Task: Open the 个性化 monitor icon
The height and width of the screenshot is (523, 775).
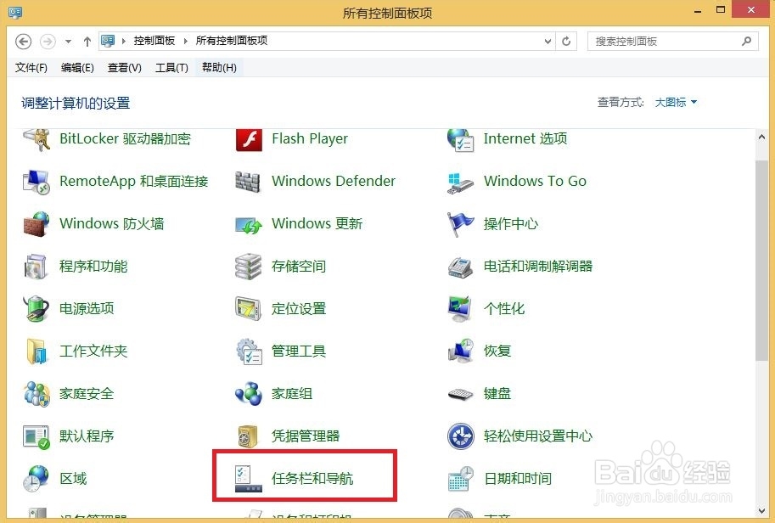Action: click(x=460, y=309)
